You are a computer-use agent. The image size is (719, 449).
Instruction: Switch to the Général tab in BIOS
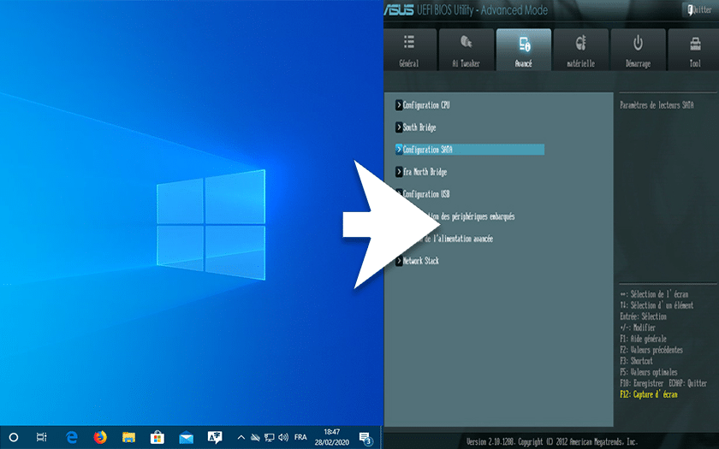pyautogui.click(x=409, y=50)
